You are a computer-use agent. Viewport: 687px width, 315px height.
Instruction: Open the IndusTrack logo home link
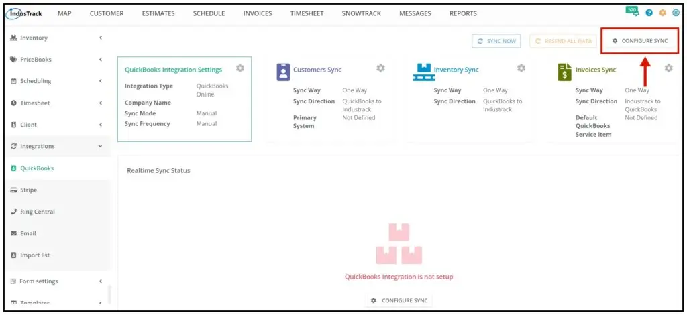[24, 13]
